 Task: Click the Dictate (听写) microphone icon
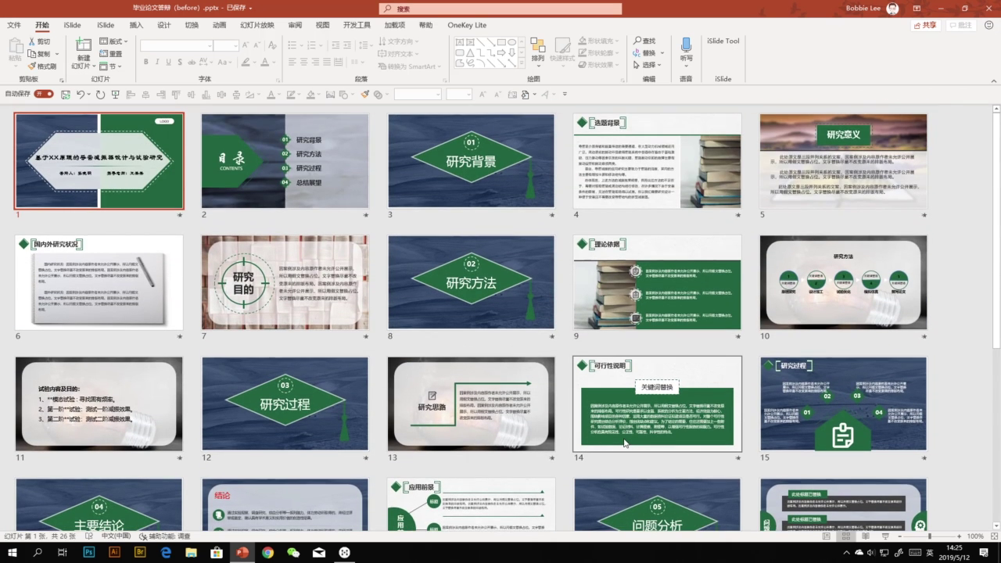[686, 45]
